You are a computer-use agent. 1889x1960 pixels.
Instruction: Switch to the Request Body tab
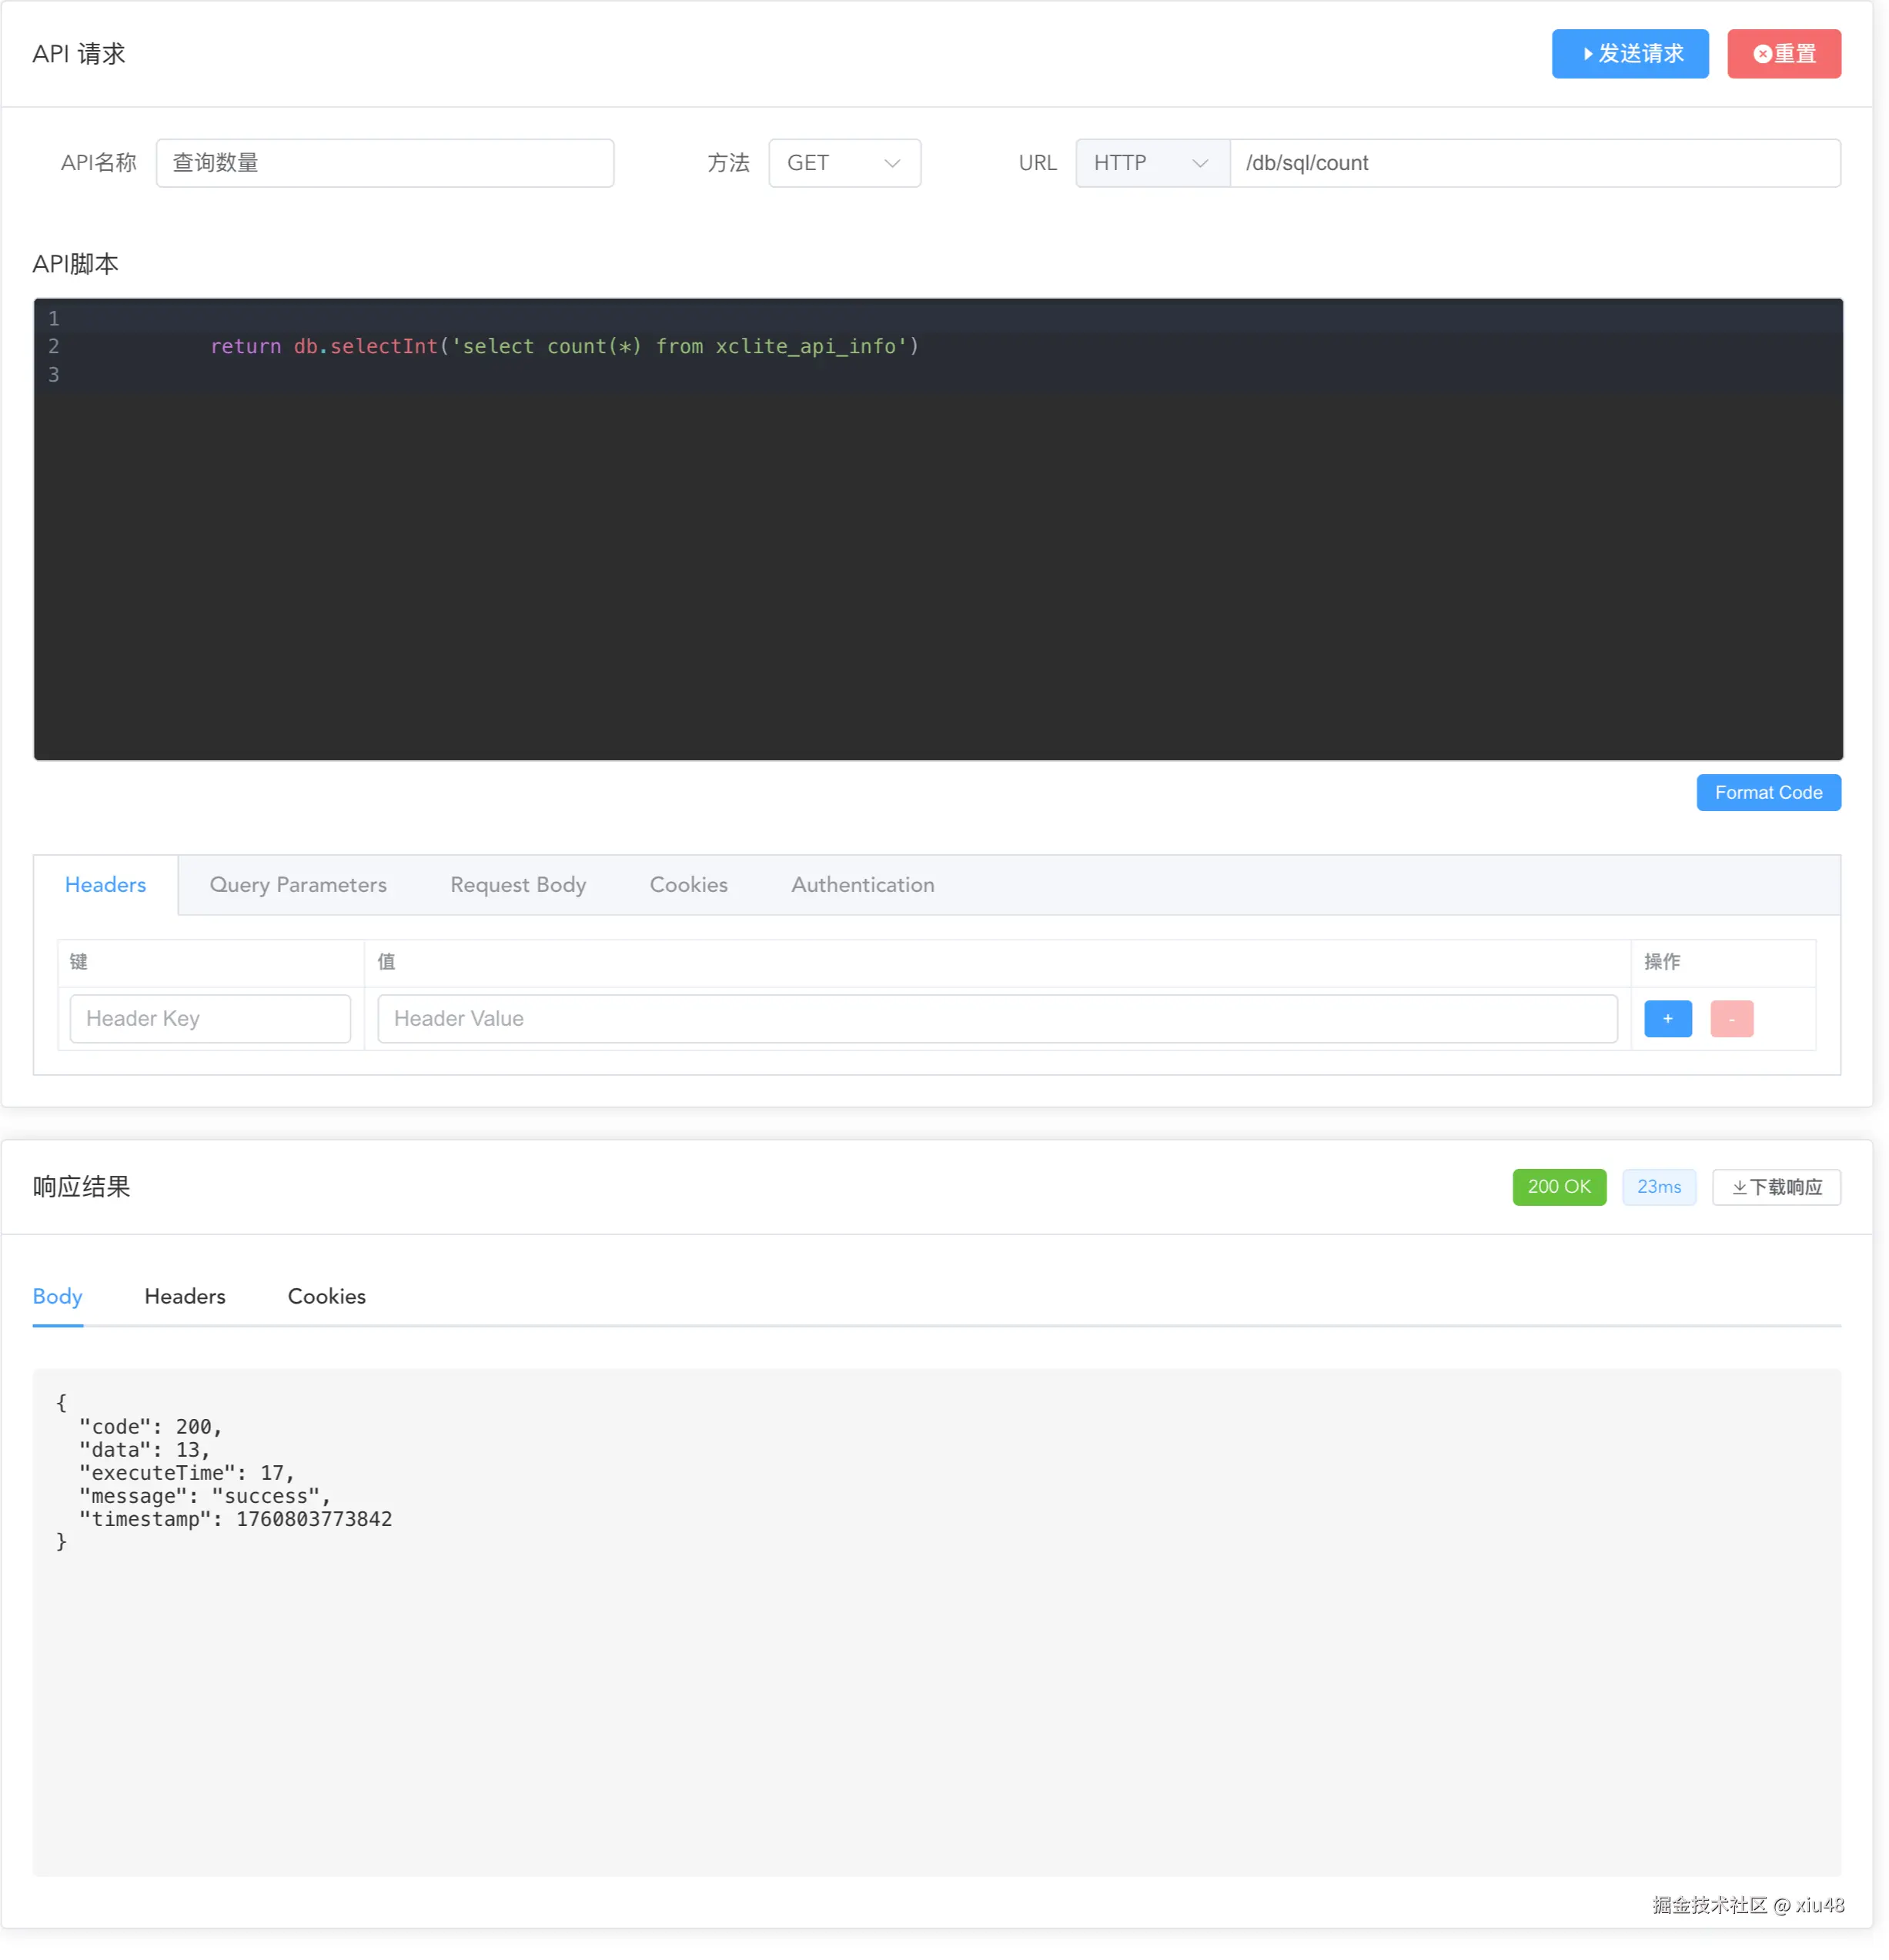[x=517, y=884]
